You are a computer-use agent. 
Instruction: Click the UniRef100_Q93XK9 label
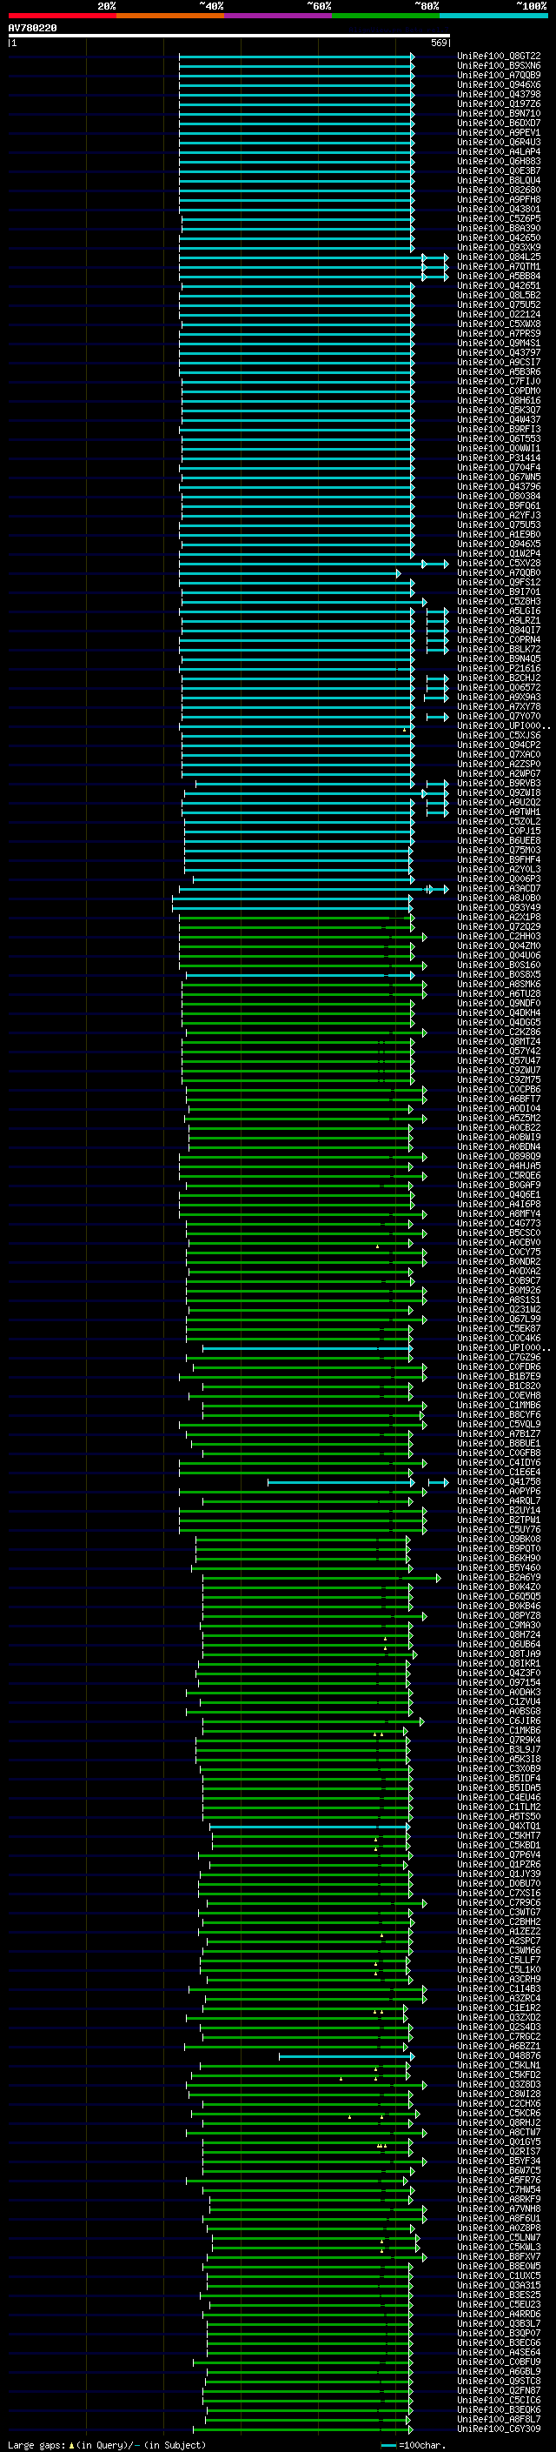499,248
